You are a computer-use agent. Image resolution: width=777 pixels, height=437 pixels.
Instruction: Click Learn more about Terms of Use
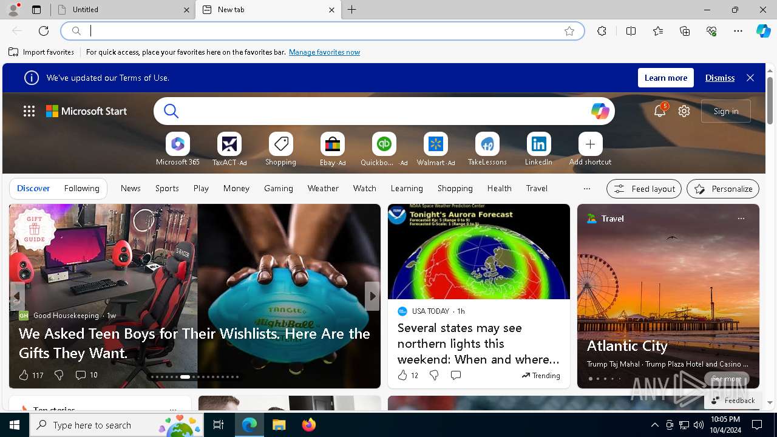(666, 78)
